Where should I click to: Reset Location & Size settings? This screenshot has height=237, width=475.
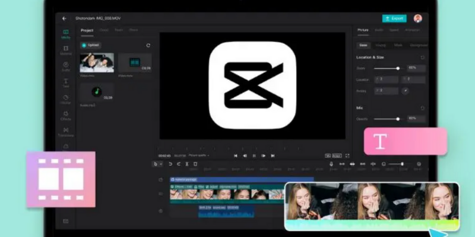pos(423,57)
